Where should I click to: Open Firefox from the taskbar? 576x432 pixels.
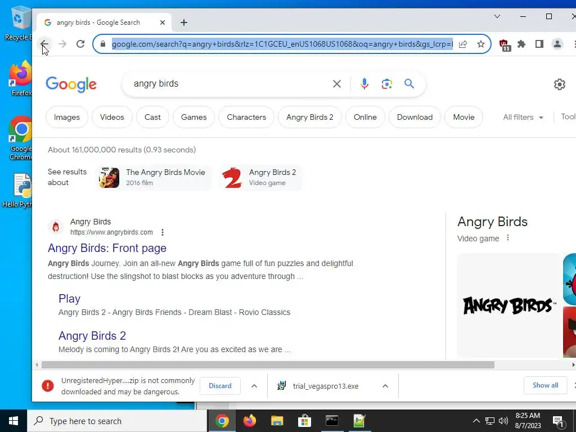(249, 421)
